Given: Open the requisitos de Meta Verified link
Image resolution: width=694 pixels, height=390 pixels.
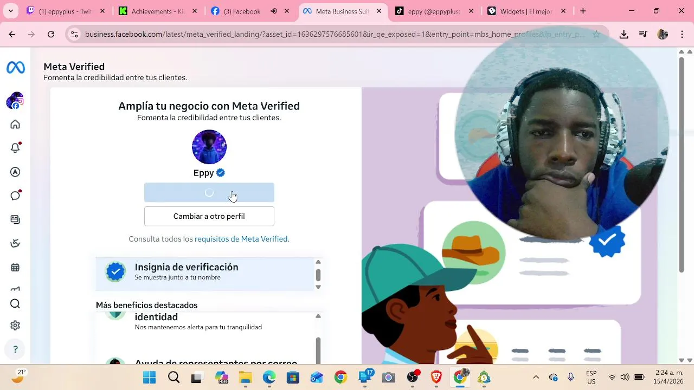Looking at the screenshot, I should click(x=242, y=239).
